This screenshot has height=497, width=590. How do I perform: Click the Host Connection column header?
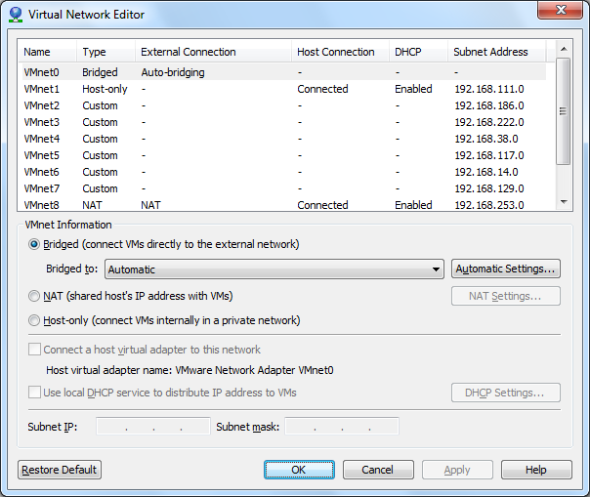pos(340,52)
